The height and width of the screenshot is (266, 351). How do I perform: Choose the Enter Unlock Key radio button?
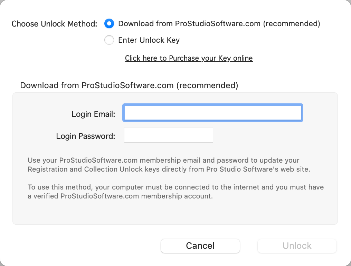point(109,40)
